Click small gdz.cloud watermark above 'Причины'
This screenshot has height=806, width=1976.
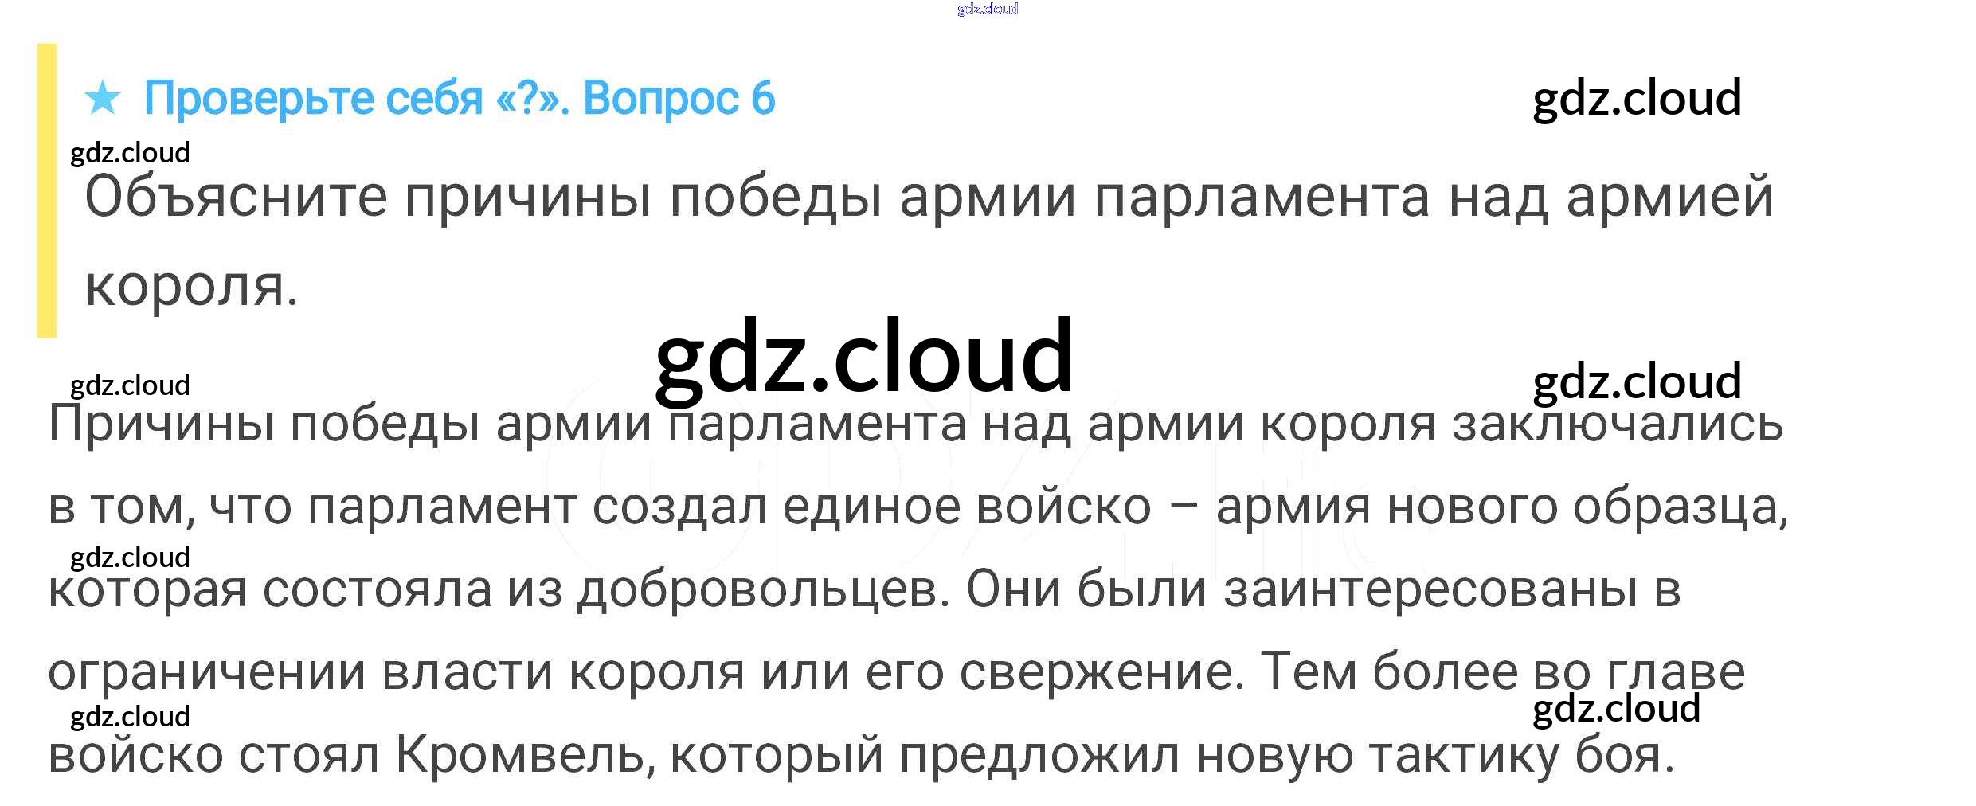coord(130,385)
